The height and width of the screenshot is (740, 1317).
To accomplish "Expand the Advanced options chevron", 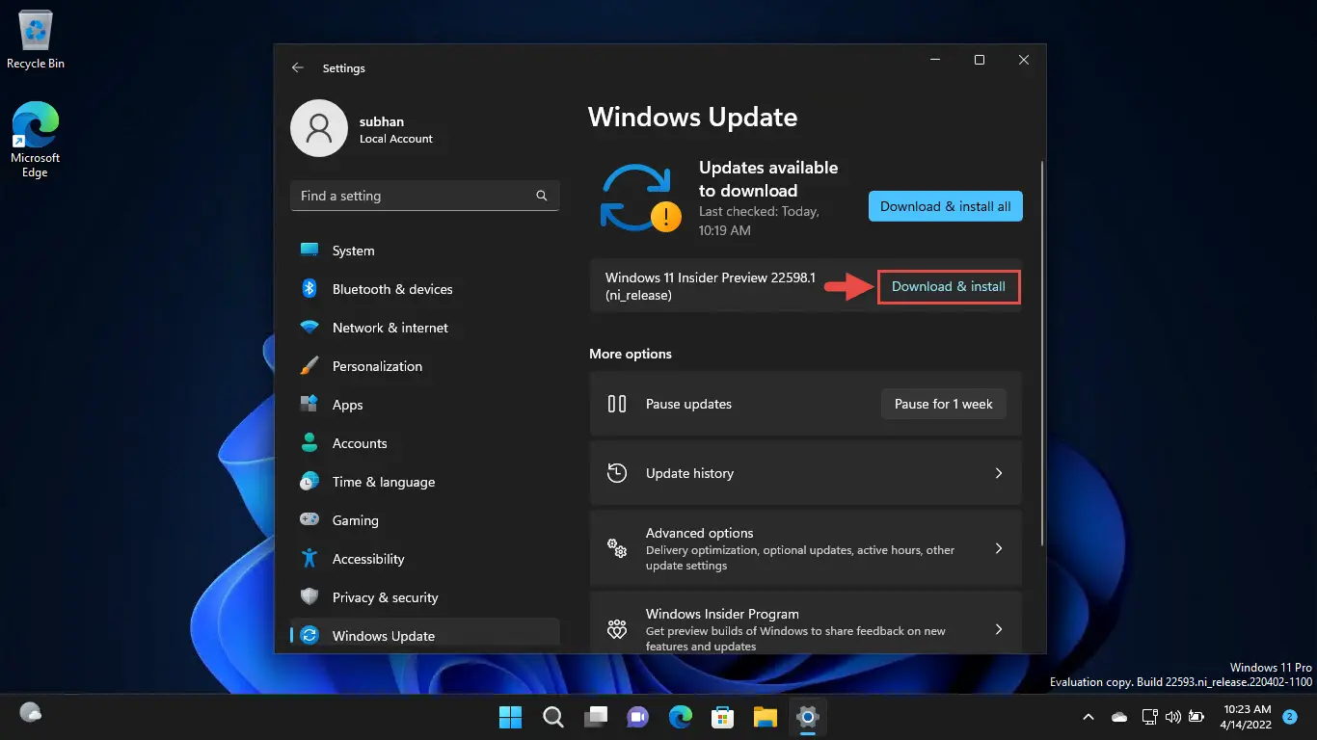I will pos(999,548).
